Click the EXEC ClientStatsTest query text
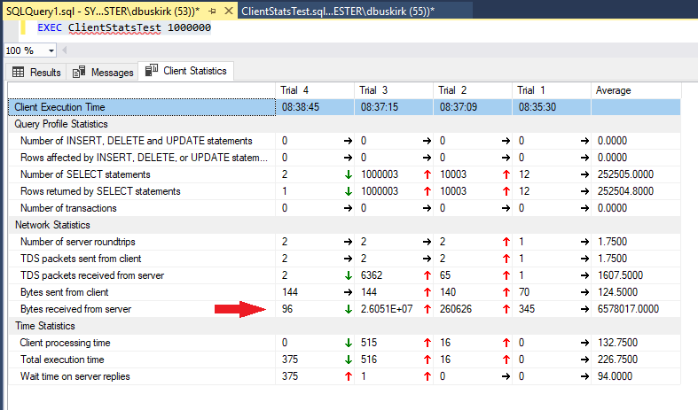698x410 pixels. tap(124, 28)
